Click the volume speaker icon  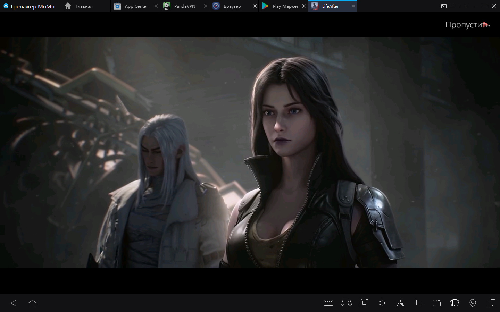pos(382,303)
